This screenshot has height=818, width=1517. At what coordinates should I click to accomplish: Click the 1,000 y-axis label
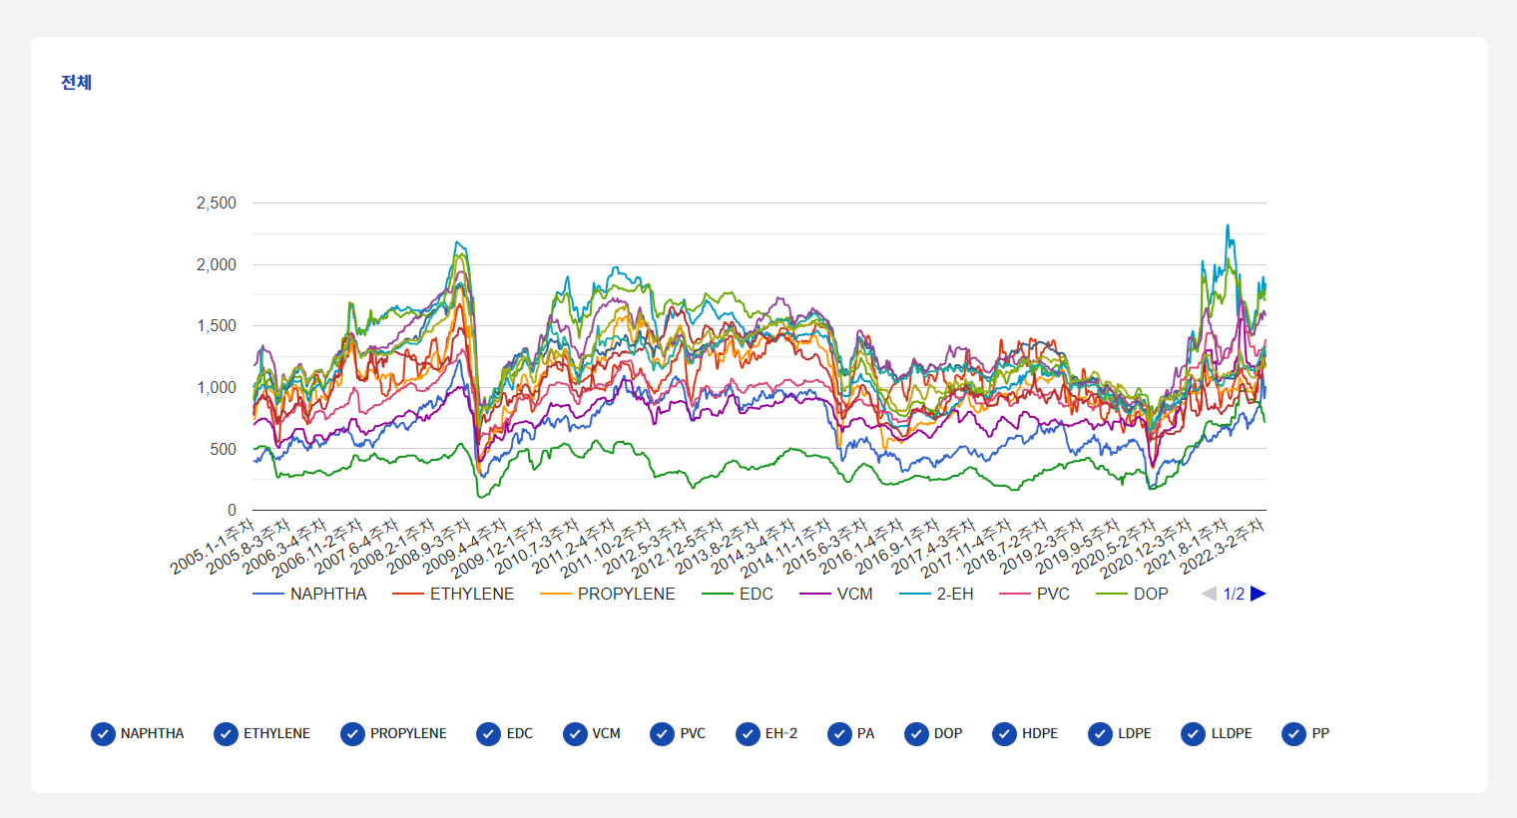pos(217,388)
